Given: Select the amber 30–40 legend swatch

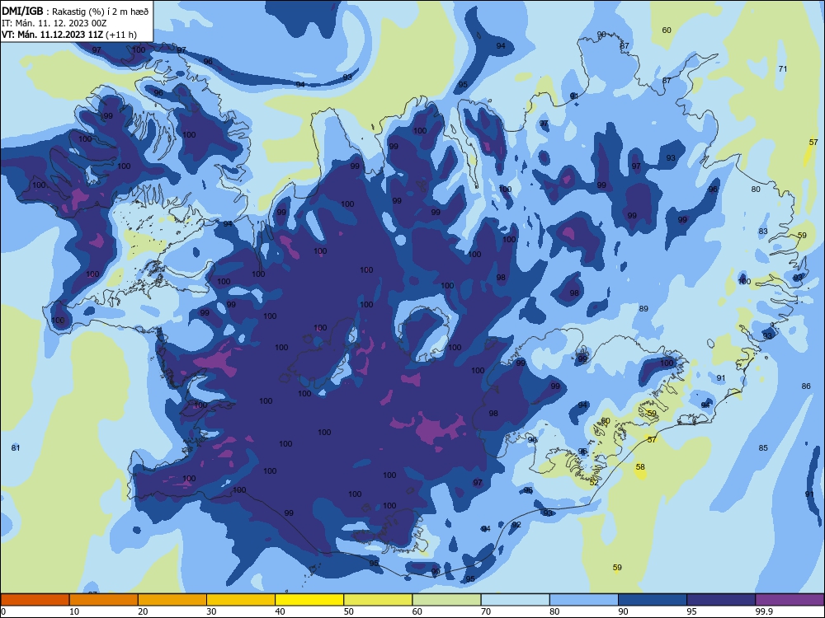Looking at the screenshot, I should 241,600.
